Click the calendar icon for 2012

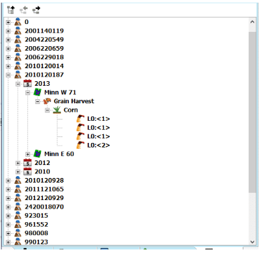coord(27,162)
